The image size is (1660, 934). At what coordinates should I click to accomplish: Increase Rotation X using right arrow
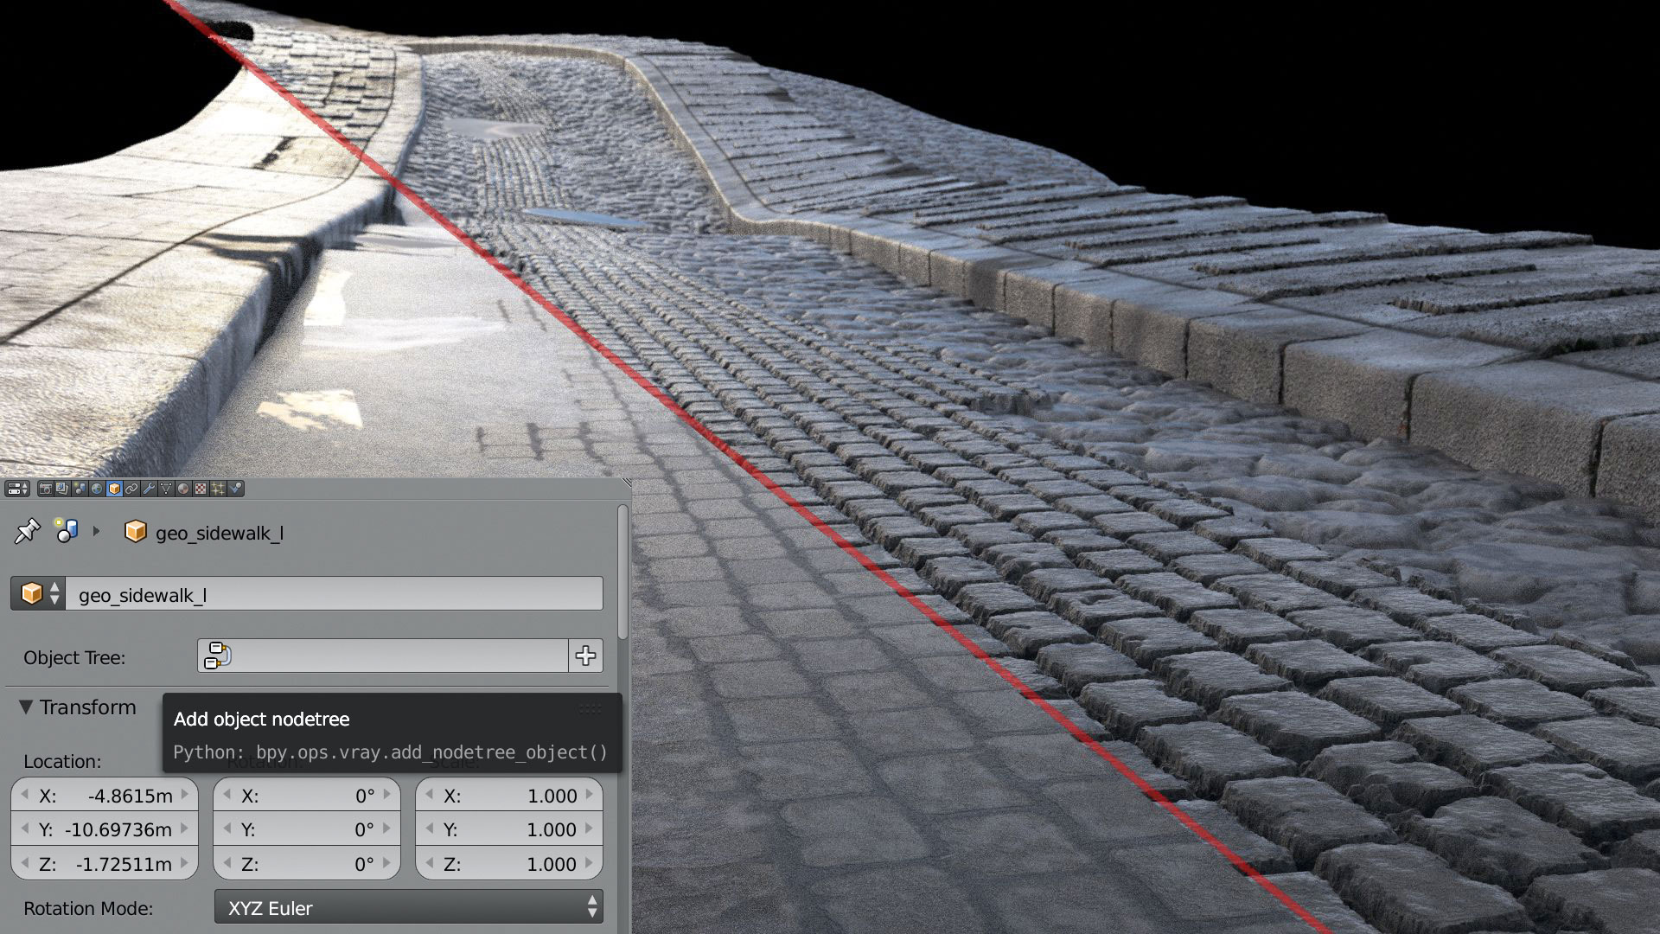(x=386, y=795)
